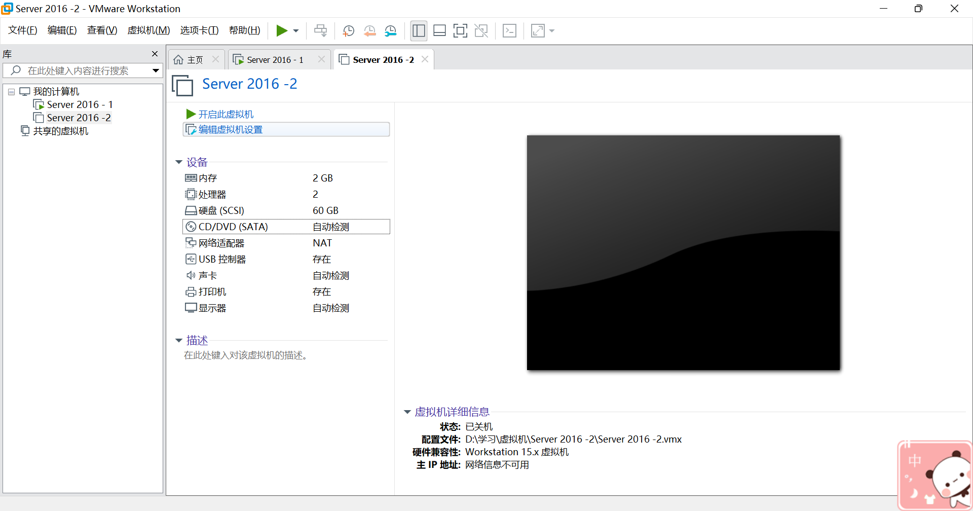Collapse the 我的计算机 tree node

pos(11,92)
